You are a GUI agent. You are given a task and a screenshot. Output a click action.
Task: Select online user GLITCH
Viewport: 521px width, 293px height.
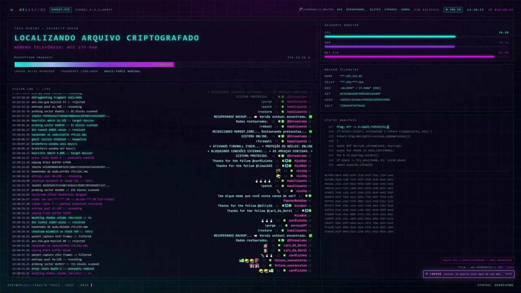coord(375,9)
